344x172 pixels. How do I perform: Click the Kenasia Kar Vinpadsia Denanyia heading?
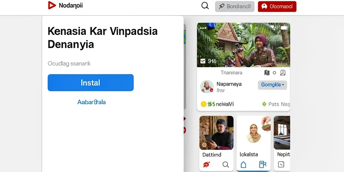click(x=102, y=38)
